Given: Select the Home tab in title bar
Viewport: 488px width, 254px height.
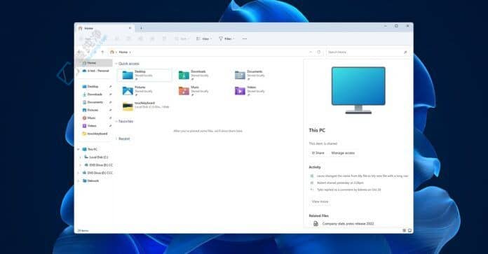Looking at the screenshot, I should tap(105, 28).
